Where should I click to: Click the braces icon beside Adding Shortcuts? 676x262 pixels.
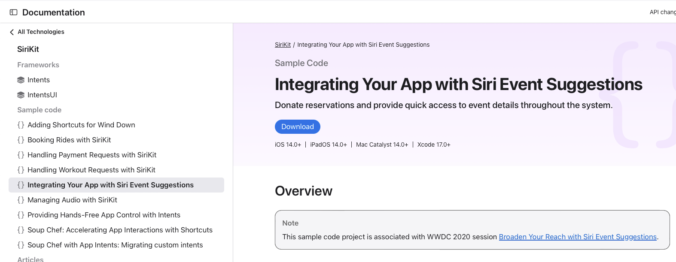21,125
